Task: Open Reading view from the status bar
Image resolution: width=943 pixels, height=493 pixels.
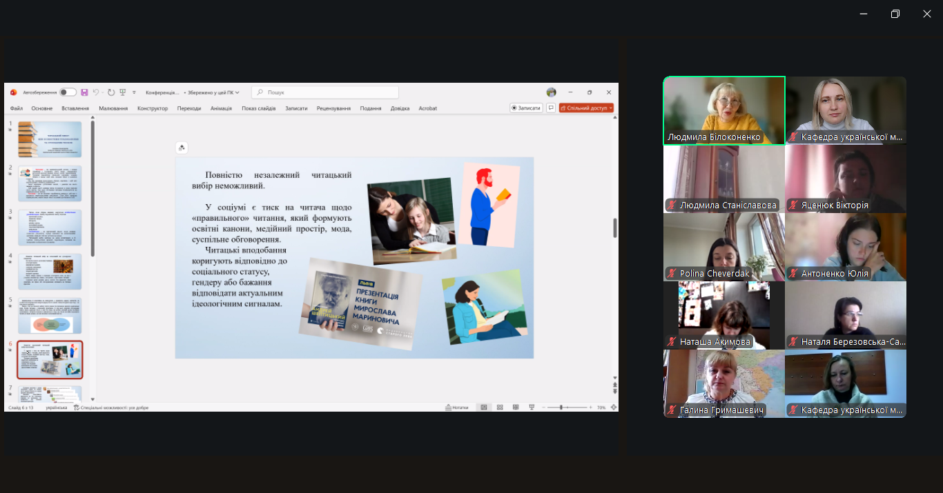Action: click(516, 407)
